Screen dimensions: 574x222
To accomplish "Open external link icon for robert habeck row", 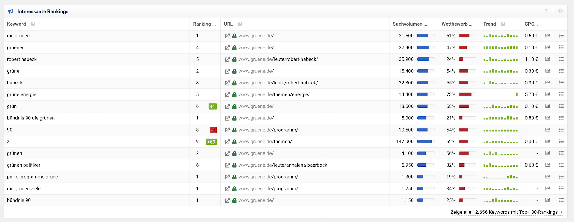I will point(227,59).
